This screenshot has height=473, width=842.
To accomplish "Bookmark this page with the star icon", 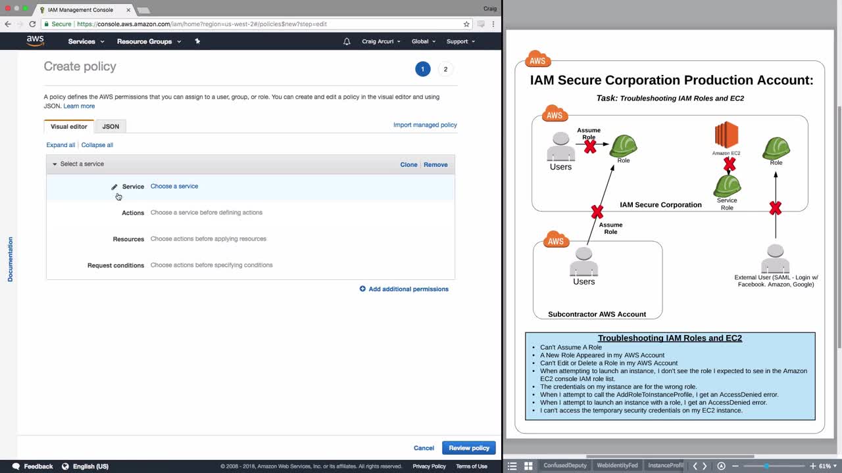I will click(466, 24).
